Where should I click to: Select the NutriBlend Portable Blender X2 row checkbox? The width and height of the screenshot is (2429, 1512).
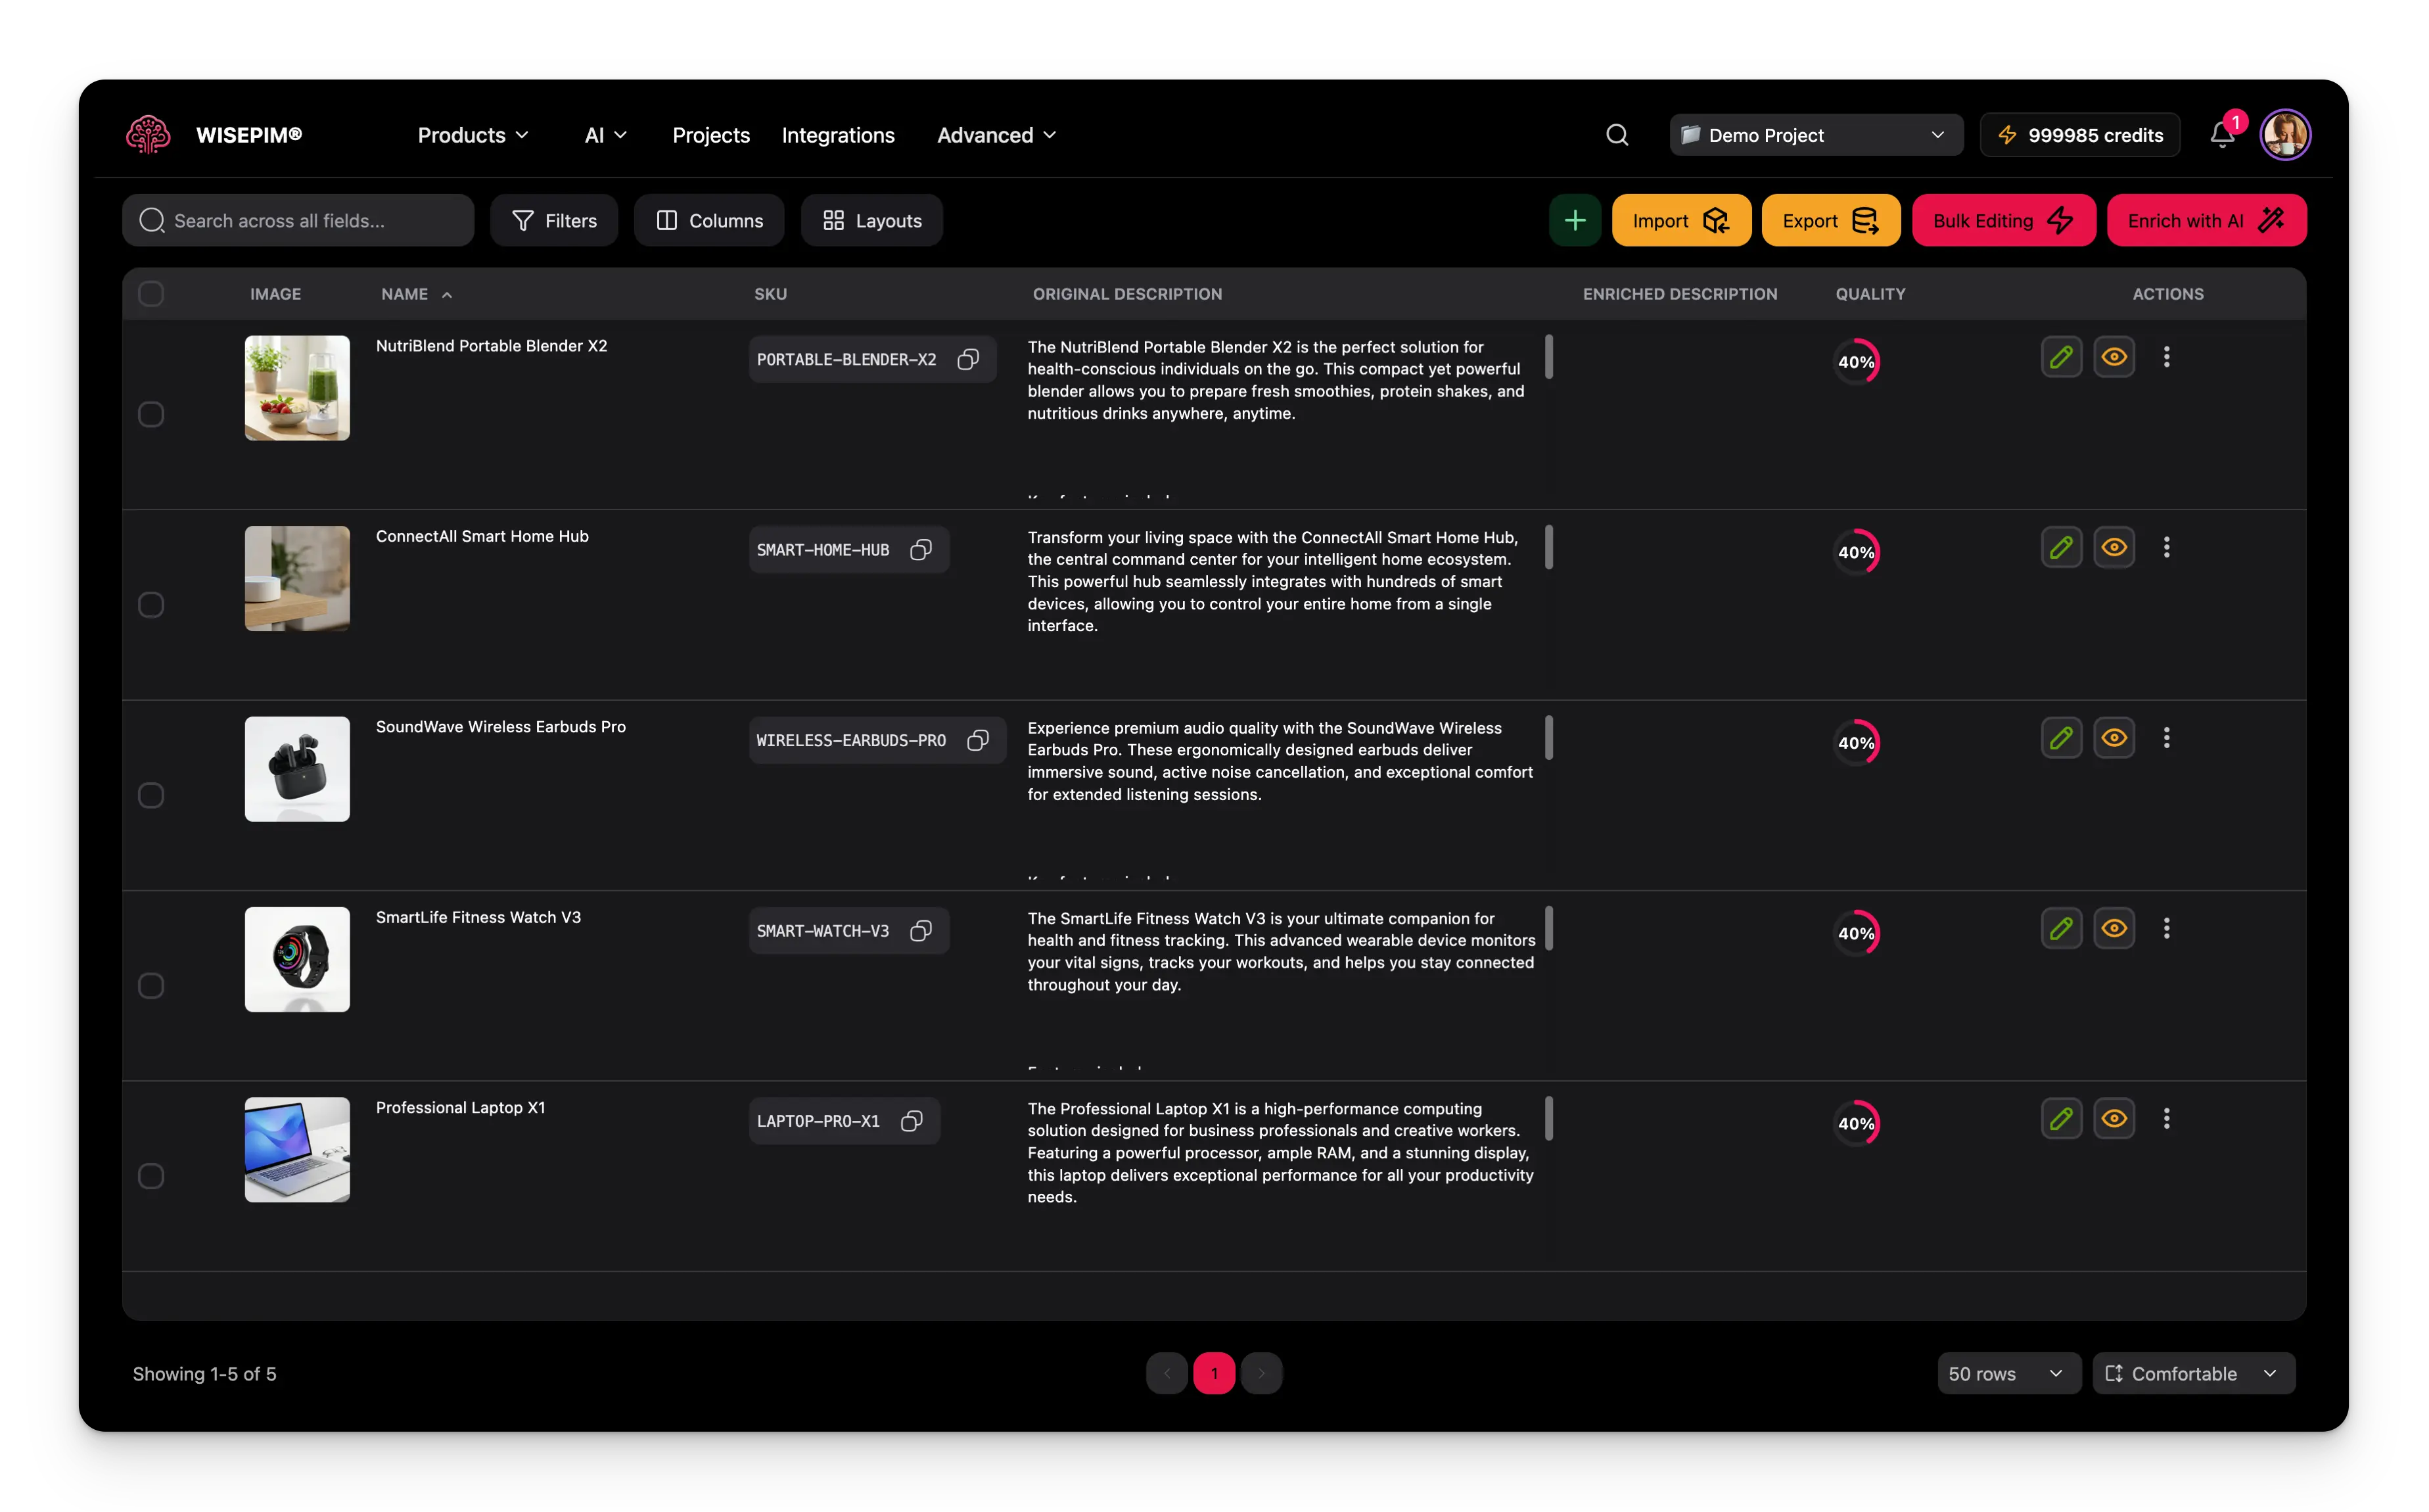coord(152,413)
